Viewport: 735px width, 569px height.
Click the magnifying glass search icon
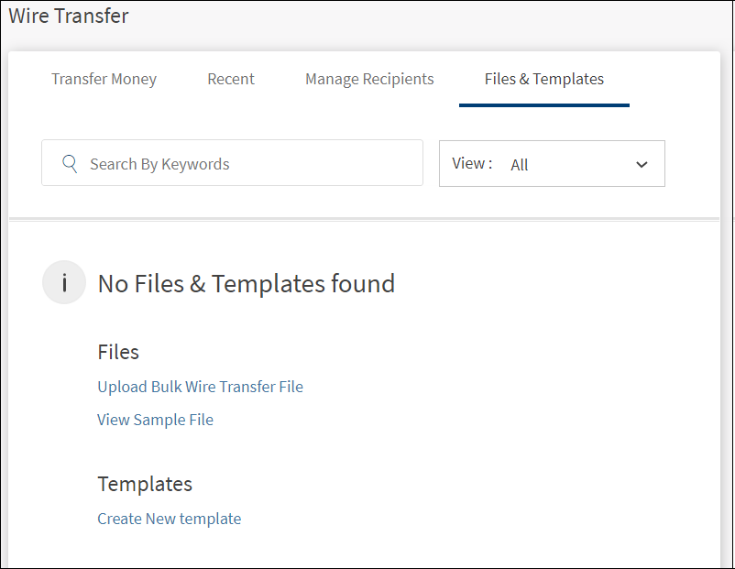coord(70,164)
